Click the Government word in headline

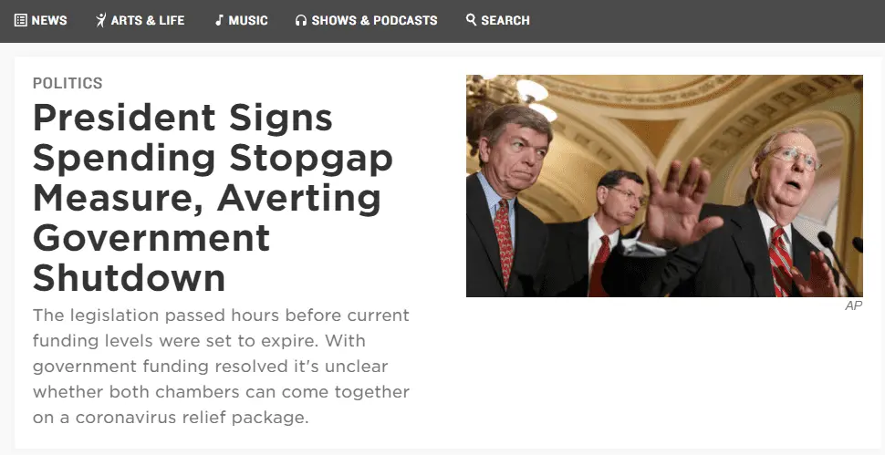tap(151, 237)
